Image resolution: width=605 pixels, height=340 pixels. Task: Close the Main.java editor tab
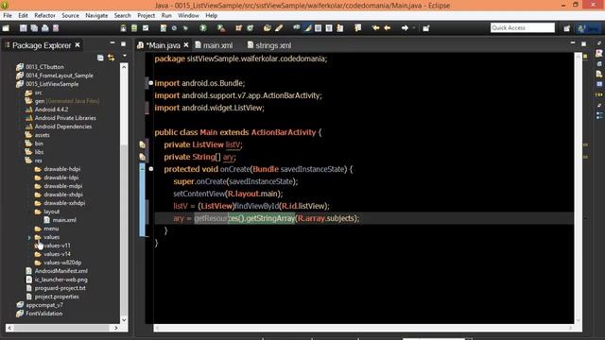pyautogui.click(x=186, y=45)
